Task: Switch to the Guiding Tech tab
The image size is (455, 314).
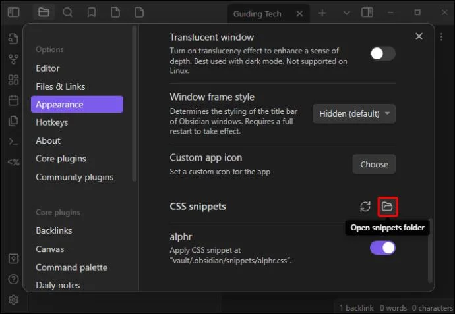Action: click(x=257, y=14)
